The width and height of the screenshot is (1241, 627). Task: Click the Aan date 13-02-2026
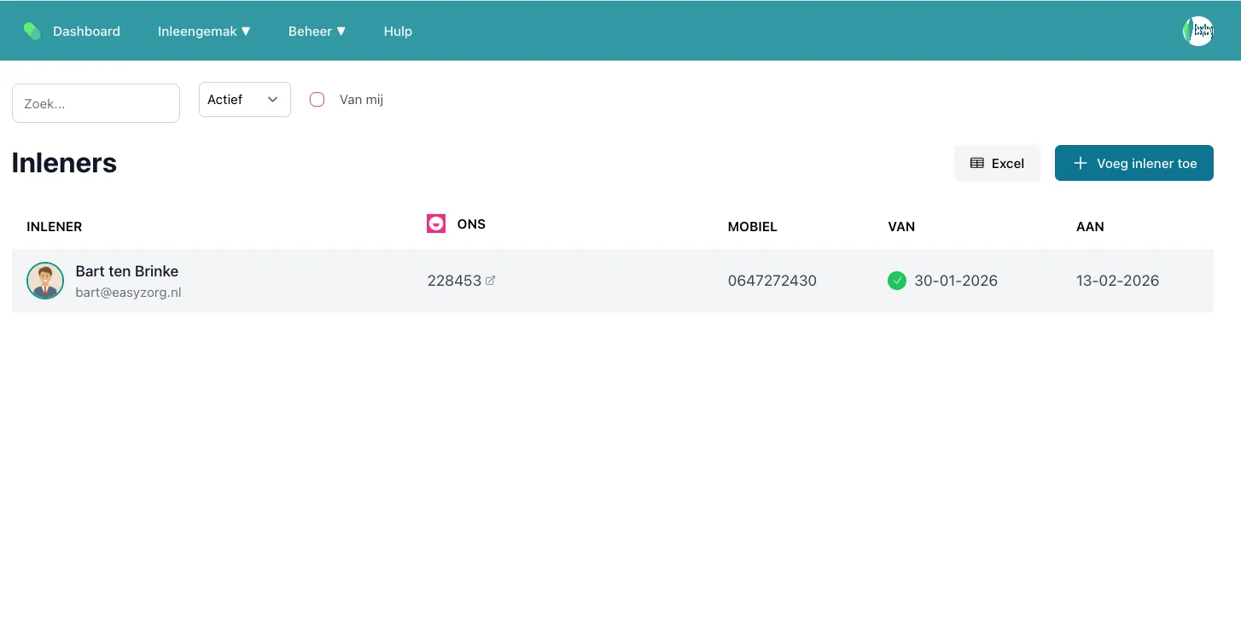[1117, 281]
